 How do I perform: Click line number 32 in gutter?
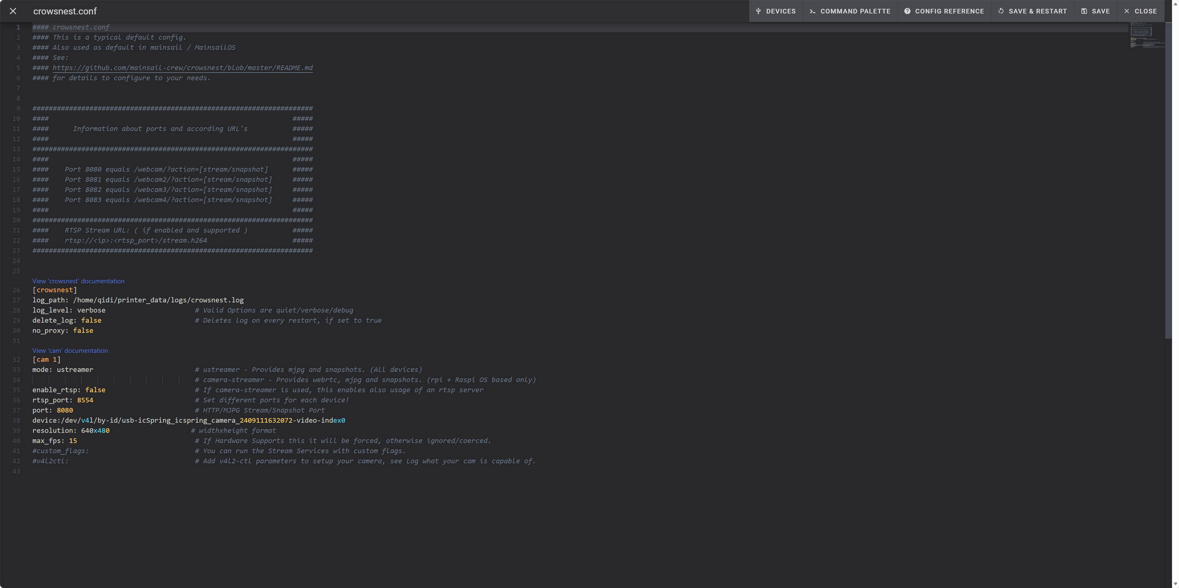coord(16,359)
